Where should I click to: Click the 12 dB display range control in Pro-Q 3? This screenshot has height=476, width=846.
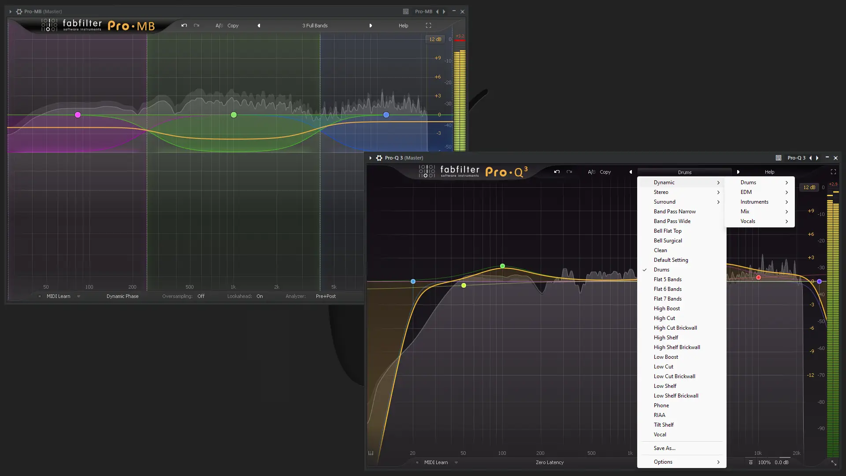(809, 187)
